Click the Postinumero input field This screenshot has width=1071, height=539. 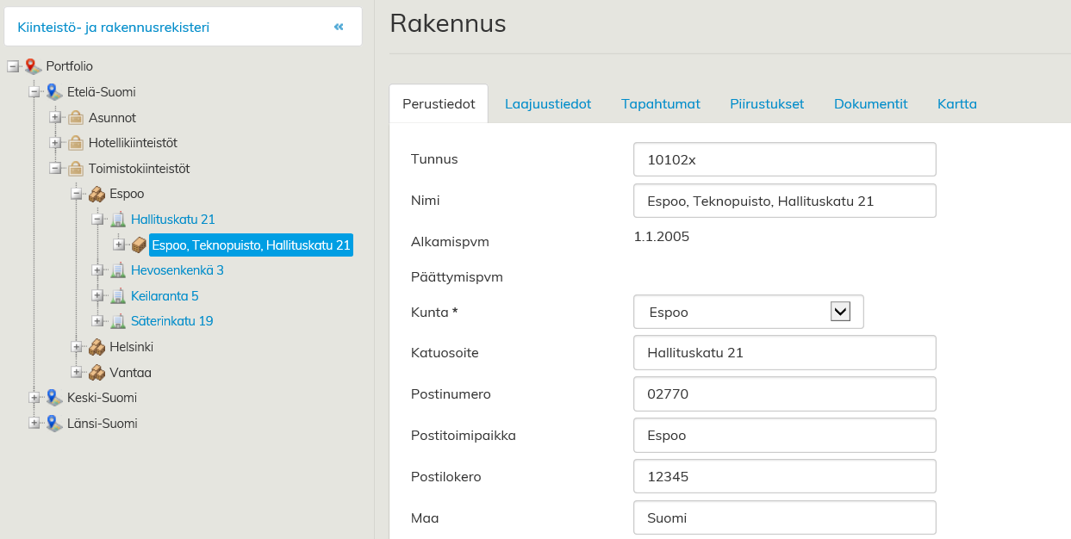coord(784,394)
